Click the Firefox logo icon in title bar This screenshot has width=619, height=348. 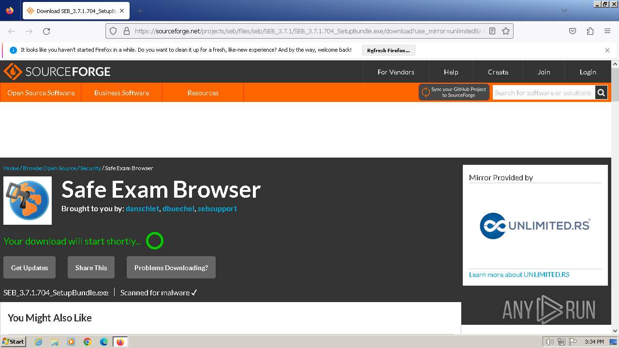point(10,11)
